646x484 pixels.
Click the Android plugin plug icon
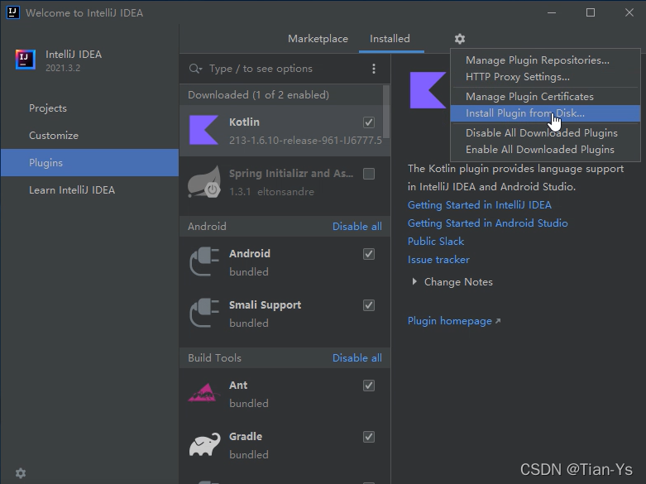coord(204,261)
